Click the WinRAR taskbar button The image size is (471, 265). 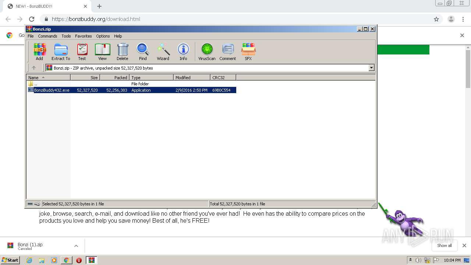tap(92, 260)
